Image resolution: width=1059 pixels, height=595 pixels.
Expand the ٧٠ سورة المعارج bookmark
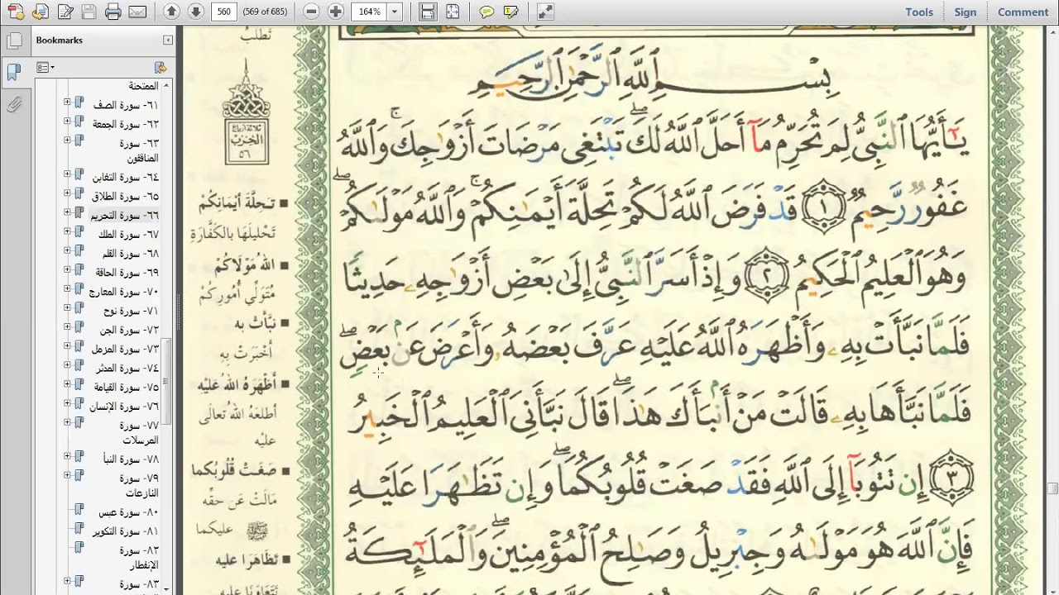tap(67, 288)
